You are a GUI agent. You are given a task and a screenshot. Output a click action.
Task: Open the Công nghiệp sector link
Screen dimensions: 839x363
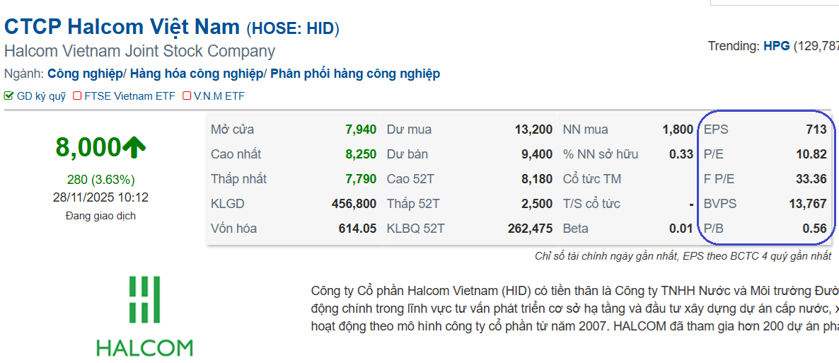click(x=85, y=74)
